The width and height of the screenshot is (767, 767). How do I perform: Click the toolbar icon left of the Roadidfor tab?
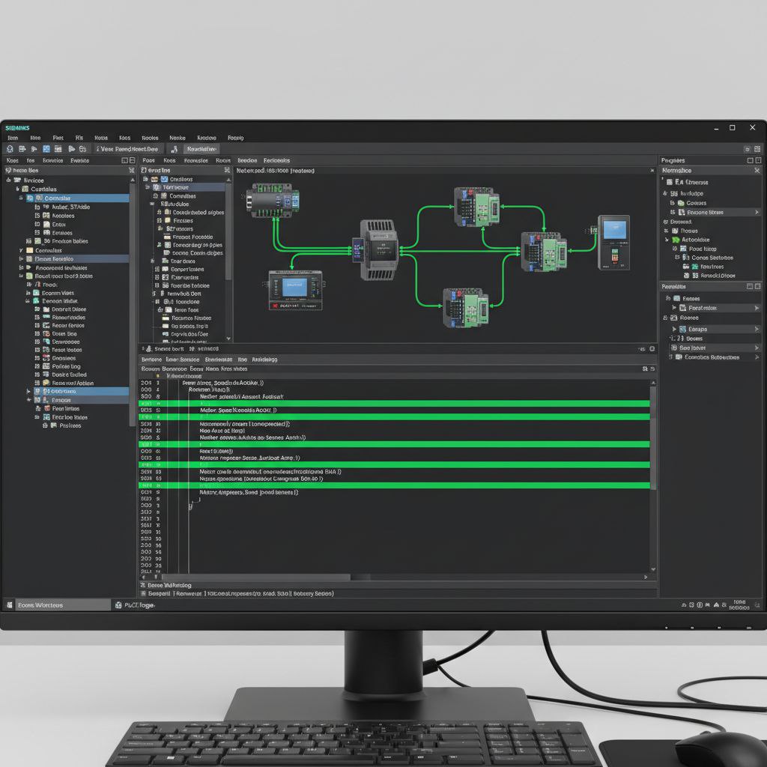172,149
